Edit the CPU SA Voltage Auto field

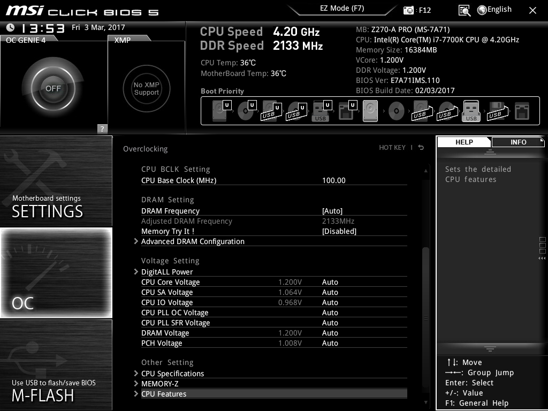tap(330, 293)
